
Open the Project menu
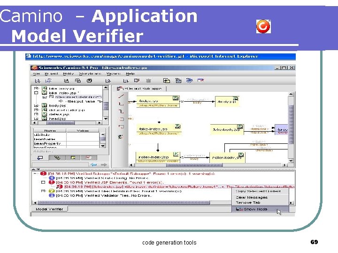pos(51,74)
